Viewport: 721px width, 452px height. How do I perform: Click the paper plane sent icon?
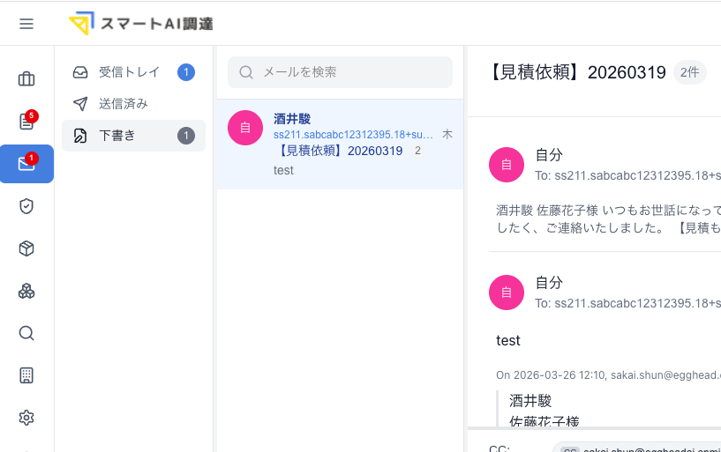(x=80, y=104)
